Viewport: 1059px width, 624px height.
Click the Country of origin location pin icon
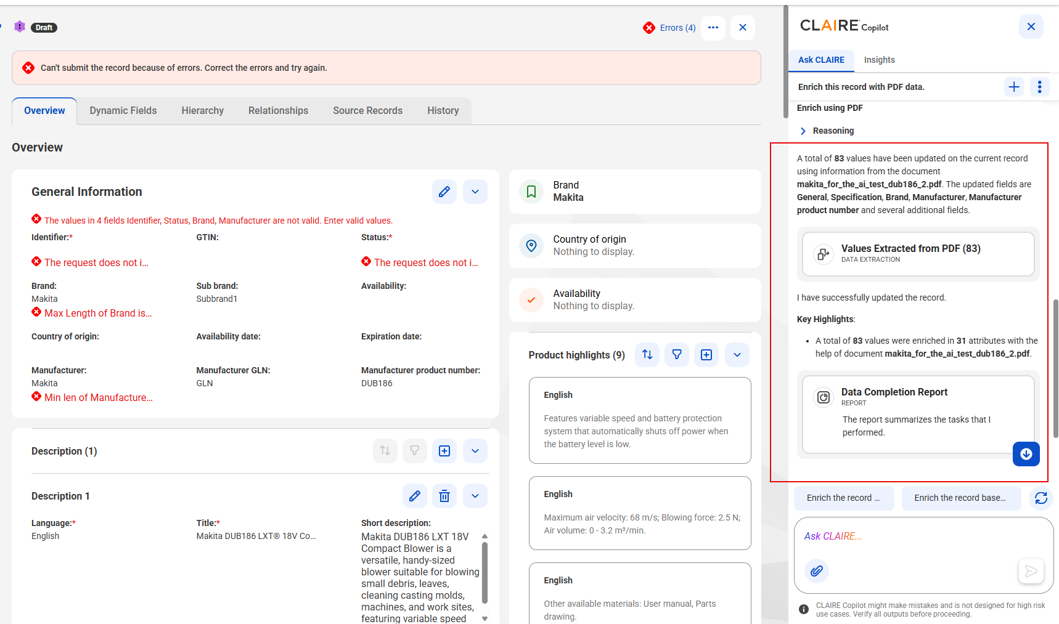531,246
